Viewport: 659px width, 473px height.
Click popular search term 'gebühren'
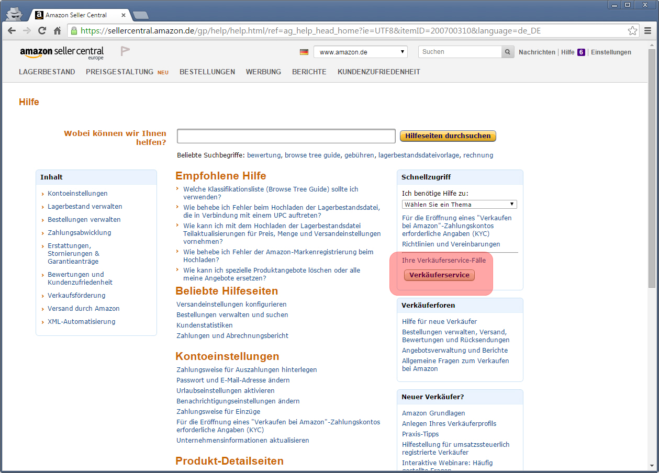(359, 155)
